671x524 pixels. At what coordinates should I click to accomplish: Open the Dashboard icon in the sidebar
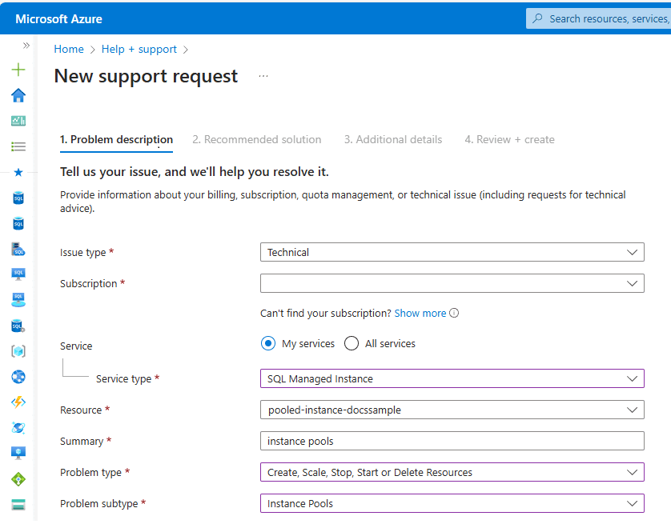coord(18,120)
